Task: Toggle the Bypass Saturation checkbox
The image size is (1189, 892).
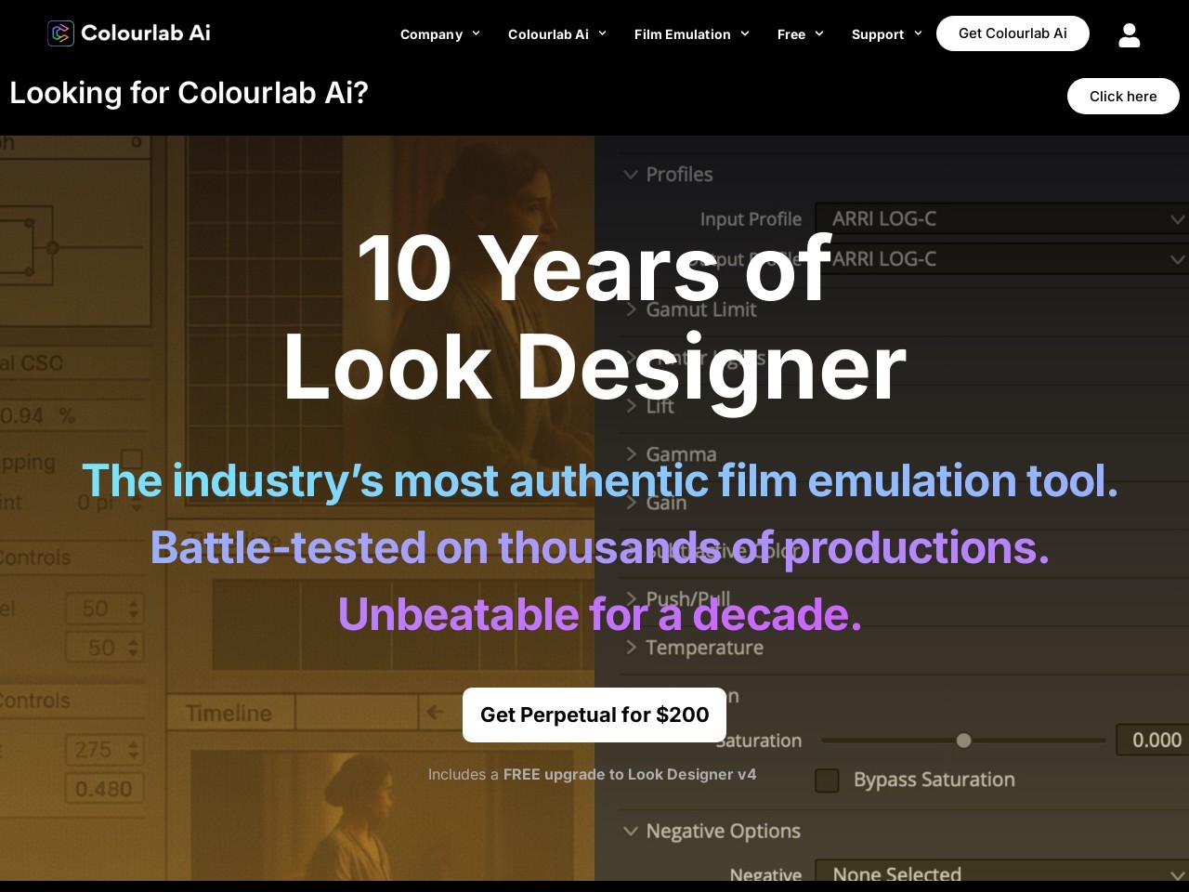Action: [827, 780]
